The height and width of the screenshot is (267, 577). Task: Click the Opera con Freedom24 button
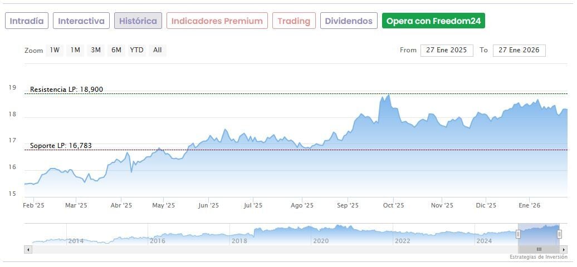point(433,21)
